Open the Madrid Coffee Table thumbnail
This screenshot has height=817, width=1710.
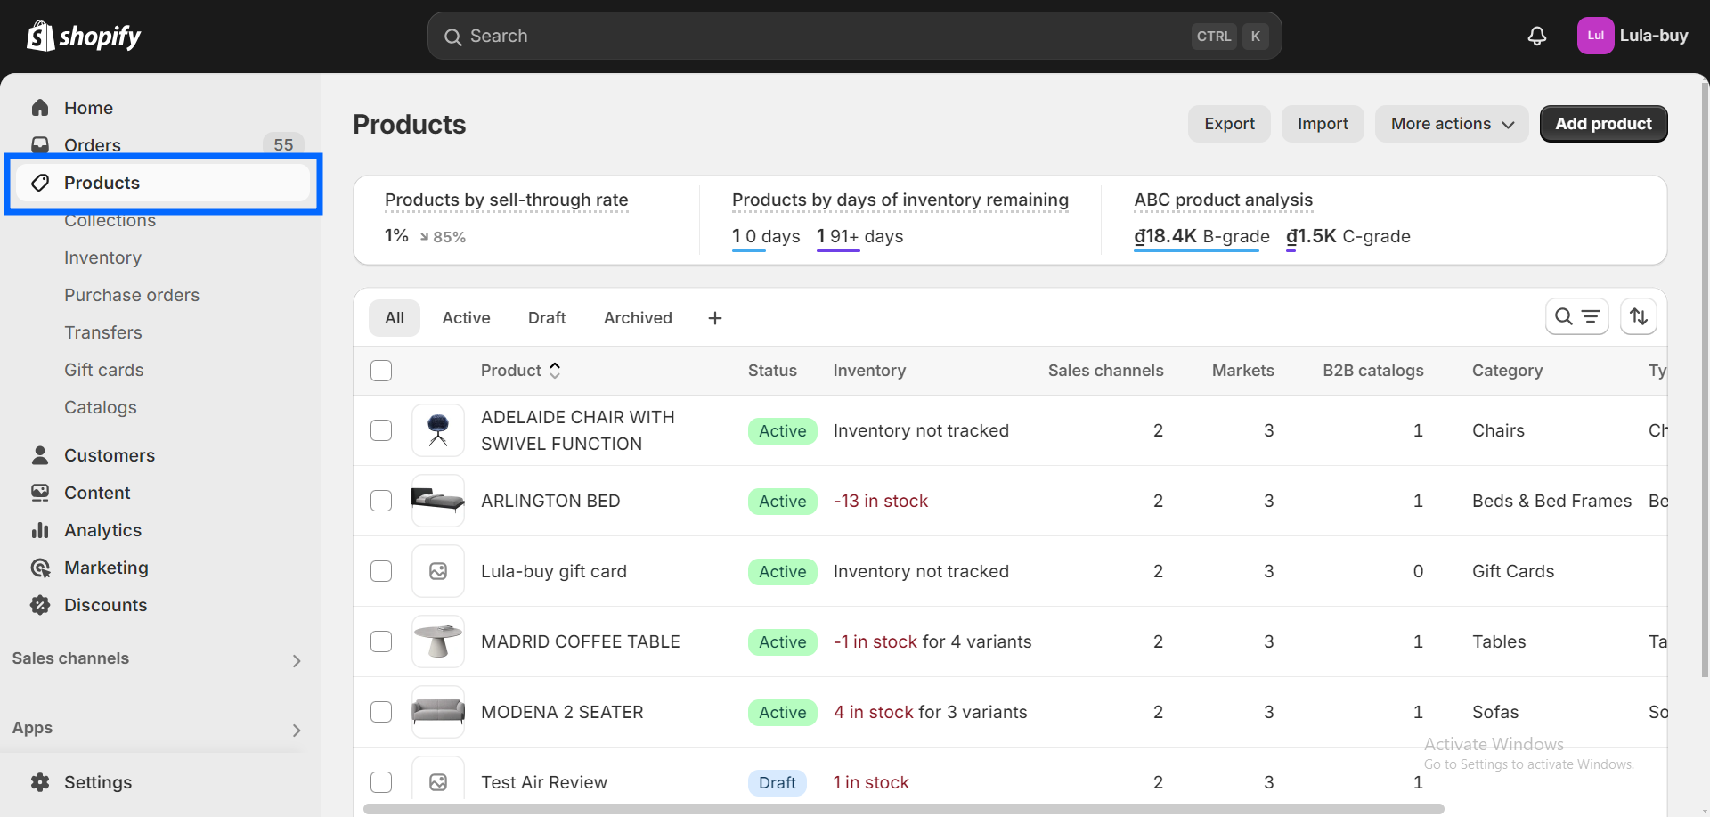pos(438,641)
